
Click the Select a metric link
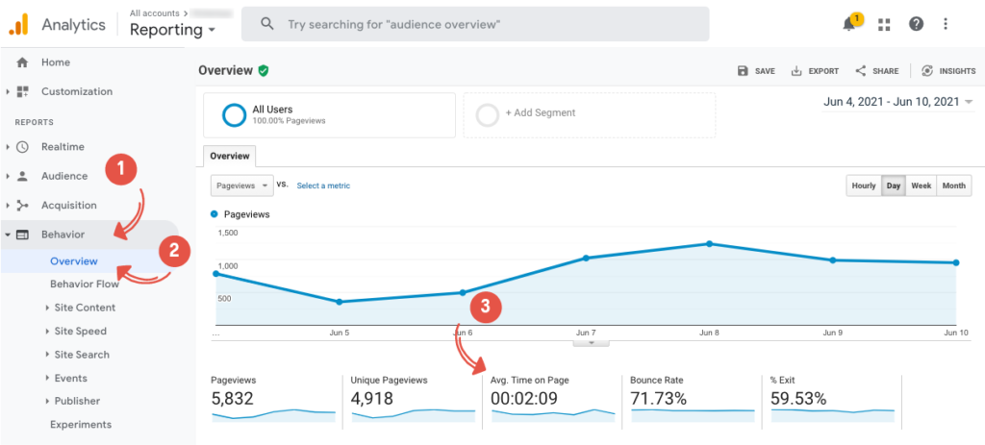[x=323, y=185]
